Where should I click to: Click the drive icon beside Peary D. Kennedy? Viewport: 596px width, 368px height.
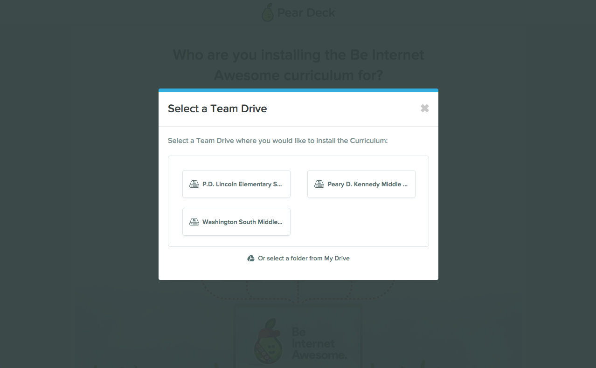tap(319, 184)
